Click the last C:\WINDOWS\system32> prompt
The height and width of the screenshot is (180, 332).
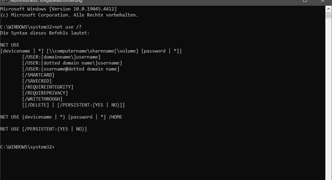pyautogui.click(x=27, y=147)
